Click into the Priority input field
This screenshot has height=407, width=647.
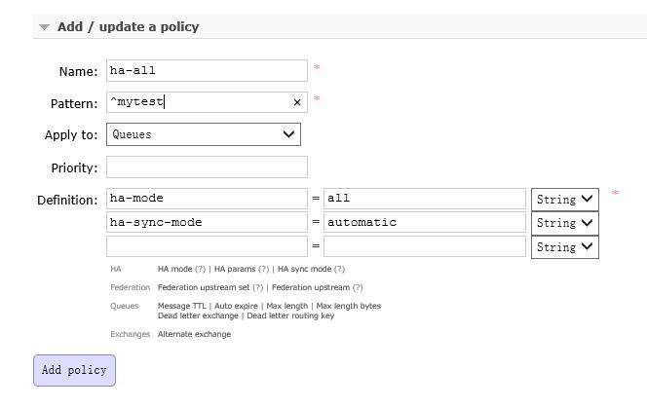tap(207, 167)
